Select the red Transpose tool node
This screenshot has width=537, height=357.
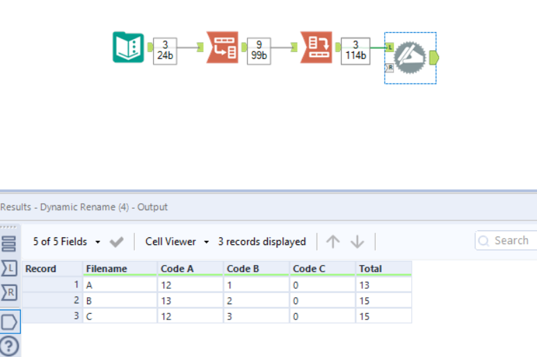click(222, 47)
